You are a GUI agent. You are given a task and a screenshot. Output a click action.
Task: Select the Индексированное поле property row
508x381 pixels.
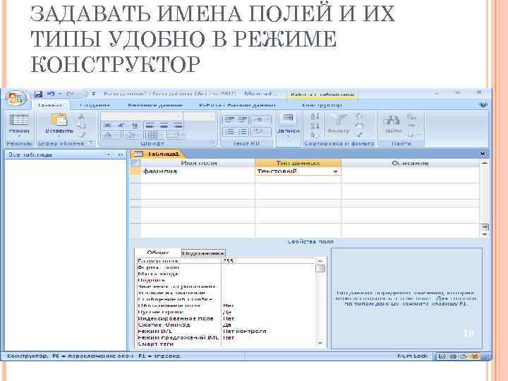(x=226, y=318)
